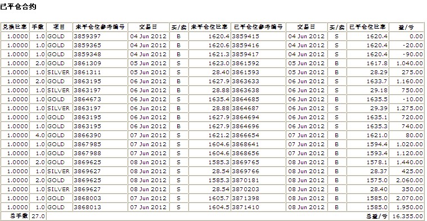
Task: Click reference number 3859397
Action: [x=87, y=36]
